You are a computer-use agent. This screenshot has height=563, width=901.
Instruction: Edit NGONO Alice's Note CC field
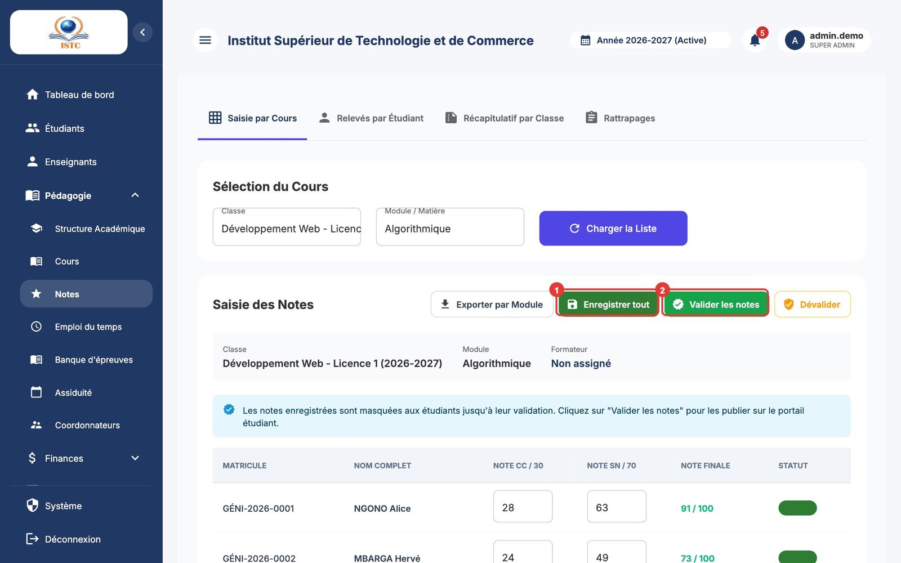coord(523,507)
